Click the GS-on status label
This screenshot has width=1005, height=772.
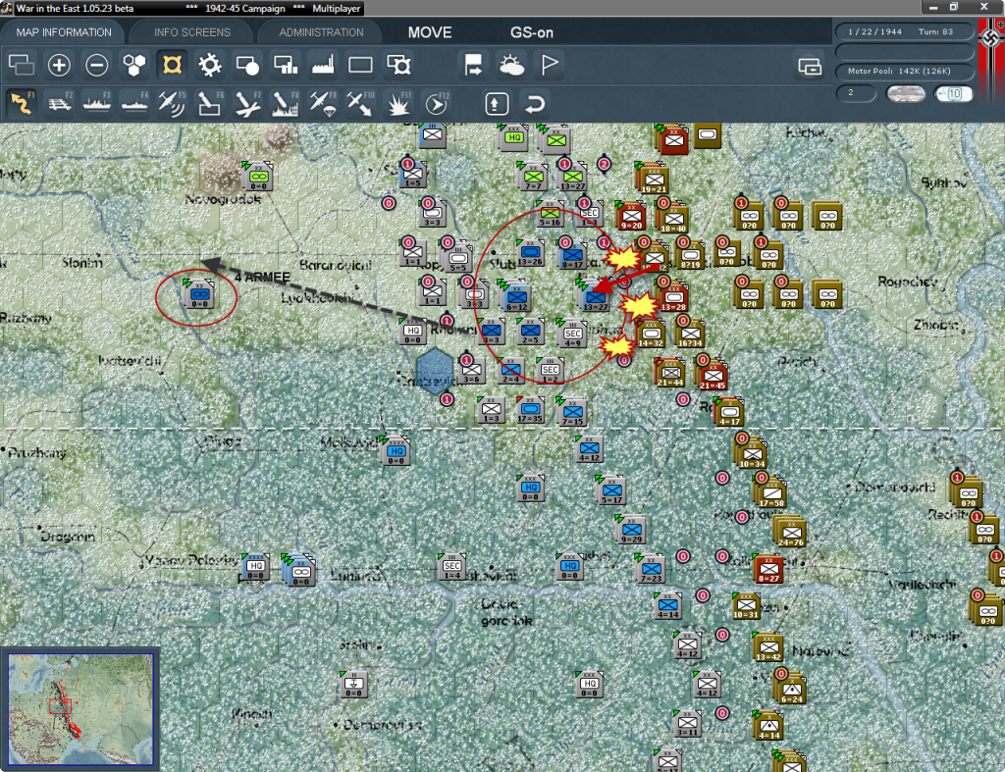(x=531, y=32)
